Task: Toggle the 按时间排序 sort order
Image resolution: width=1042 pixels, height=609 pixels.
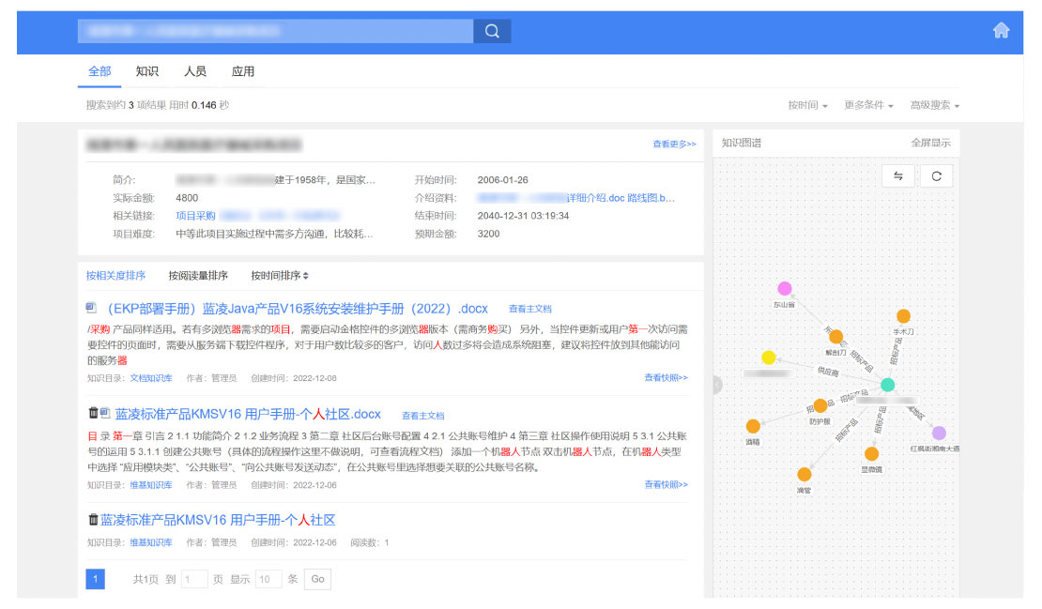Action: [280, 276]
